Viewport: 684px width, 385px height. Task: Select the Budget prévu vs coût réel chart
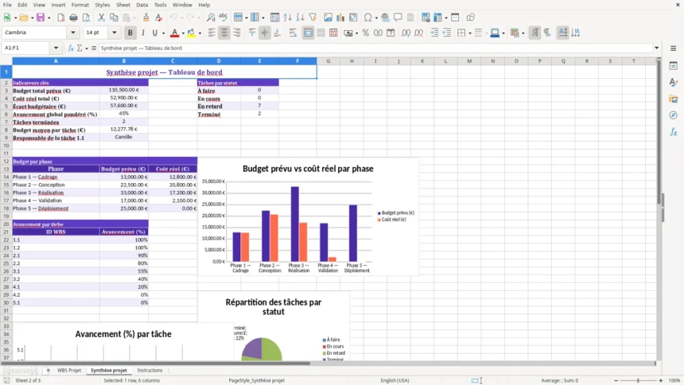[308, 217]
